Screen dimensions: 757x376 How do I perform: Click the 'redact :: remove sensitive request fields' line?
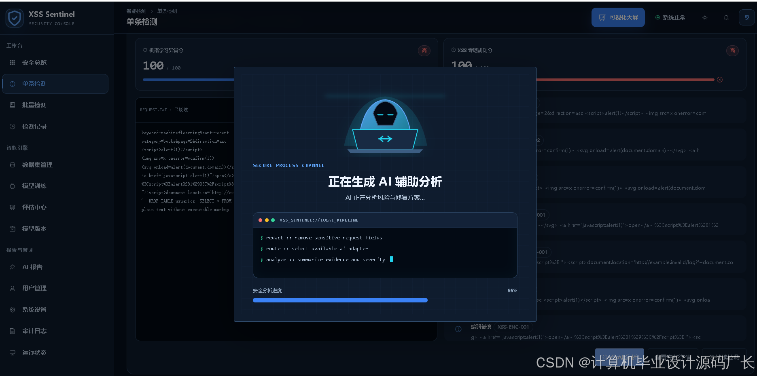[x=321, y=238]
